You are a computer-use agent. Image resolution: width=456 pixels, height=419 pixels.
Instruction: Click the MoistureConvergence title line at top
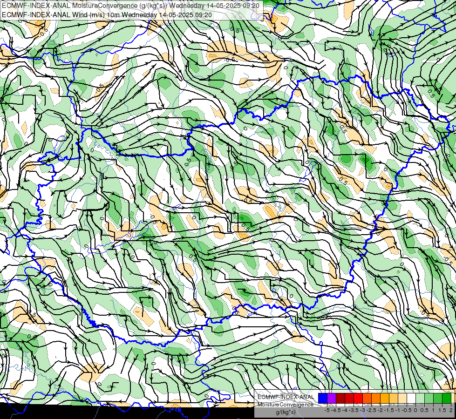coord(130,6)
